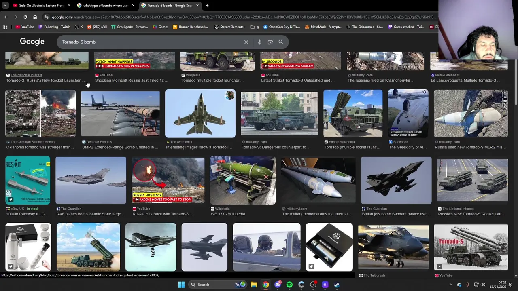Go back with the browser back arrow
The width and height of the screenshot is (518, 291).
[6, 17]
